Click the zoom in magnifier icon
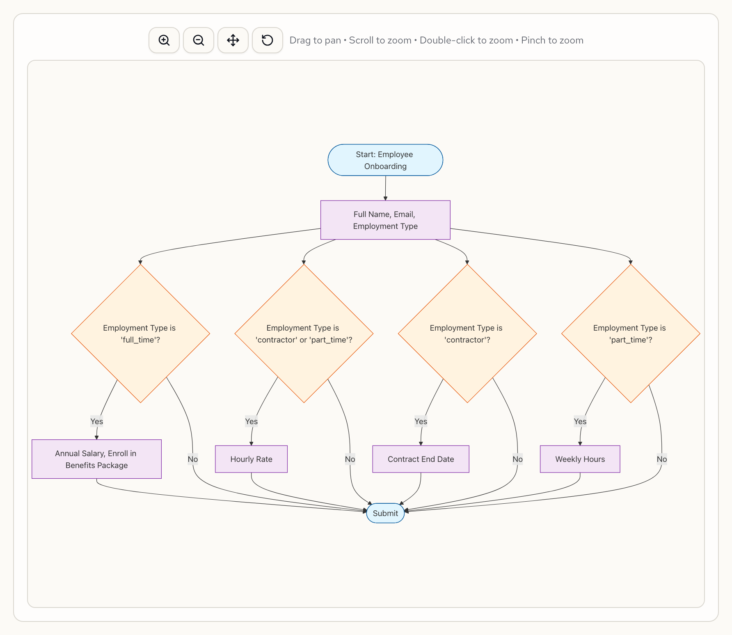 pos(164,40)
